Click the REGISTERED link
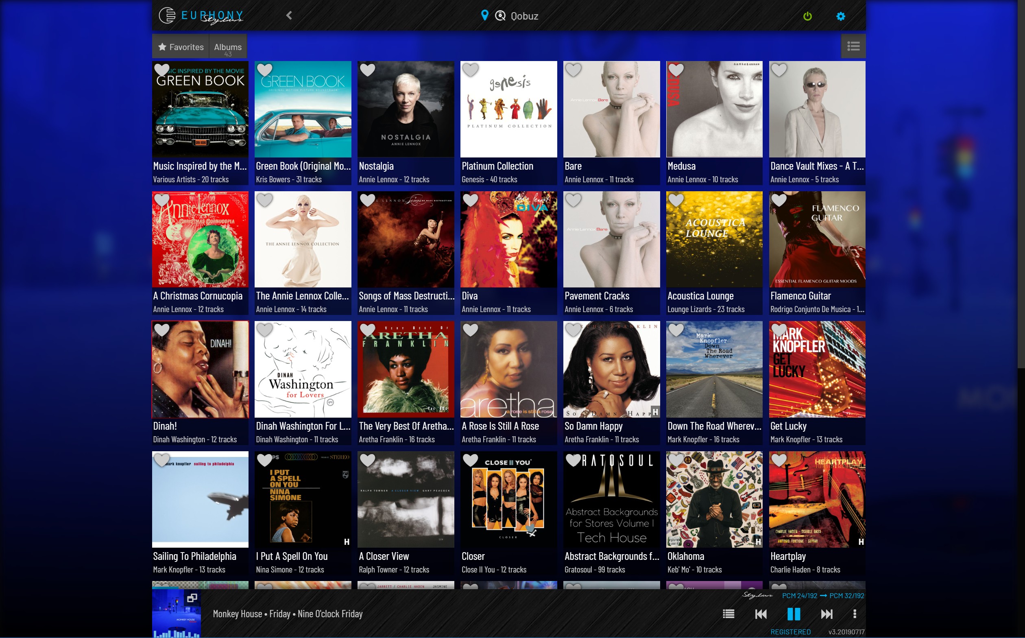 (790, 631)
